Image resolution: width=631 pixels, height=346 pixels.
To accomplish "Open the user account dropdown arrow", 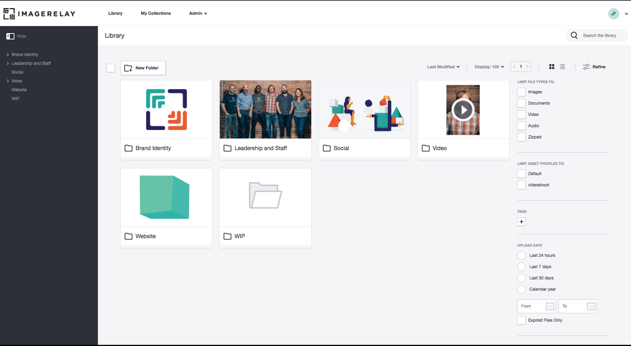I will pyautogui.click(x=626, y=14).
